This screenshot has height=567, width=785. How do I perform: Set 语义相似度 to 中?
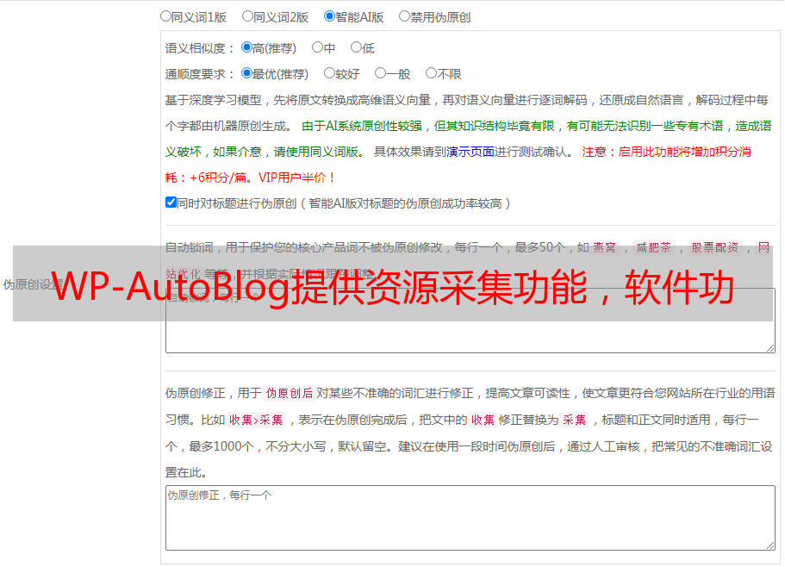[x=317, y=47]
